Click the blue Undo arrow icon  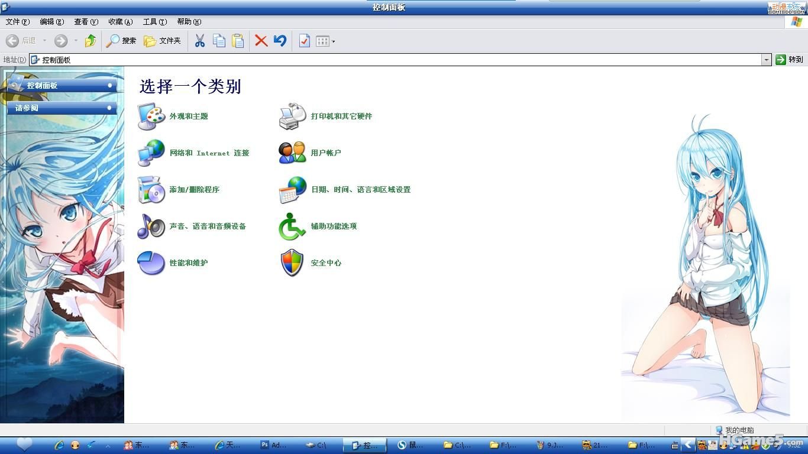coord(280,41)
